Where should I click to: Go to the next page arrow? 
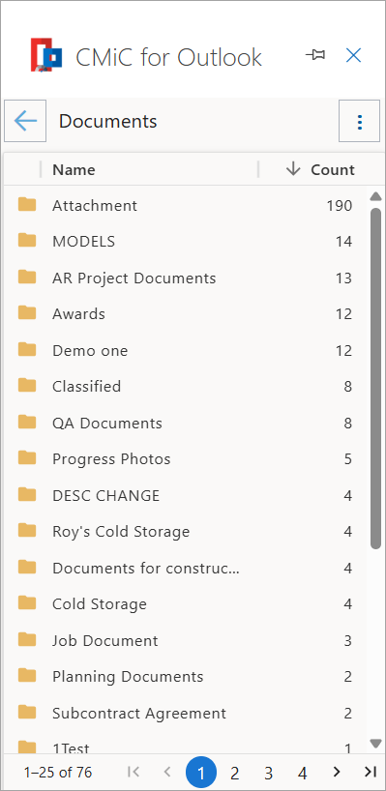(x=337, y=772)
